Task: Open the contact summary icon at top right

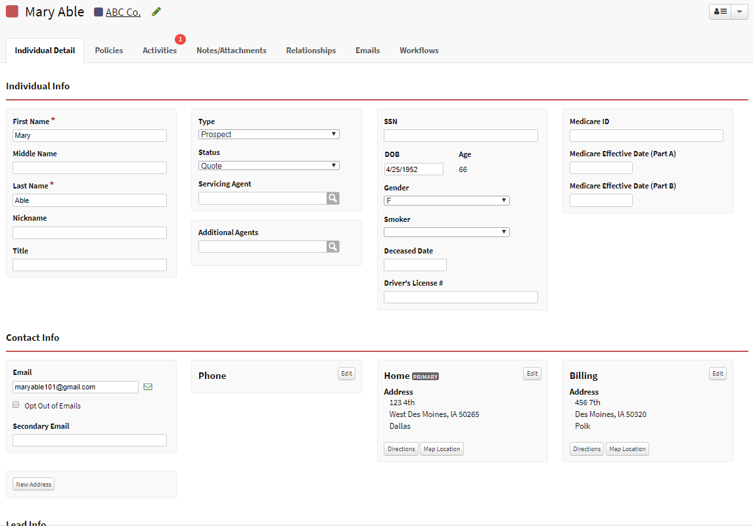Action: 719,11
